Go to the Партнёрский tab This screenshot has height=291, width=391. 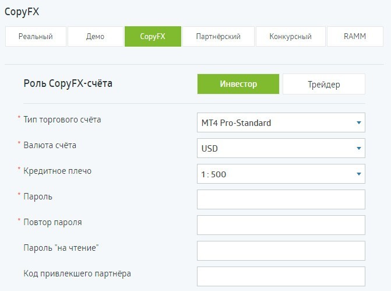(x=218, y=36)
